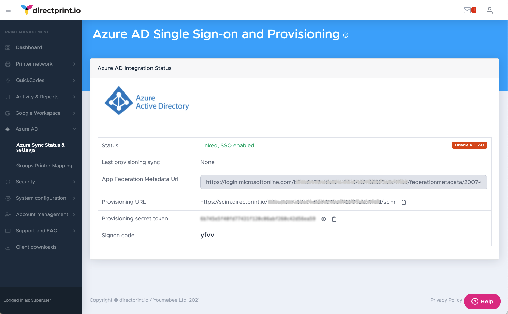
Task: Collapse the Azure AD section chevron
Action: pyautogui.click(x=74, y=129)
